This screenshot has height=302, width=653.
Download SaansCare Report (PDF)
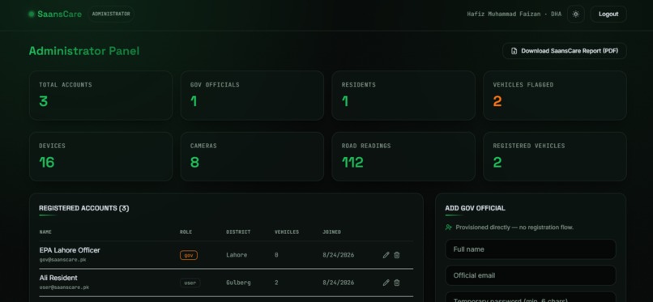[x=565, y=51]
